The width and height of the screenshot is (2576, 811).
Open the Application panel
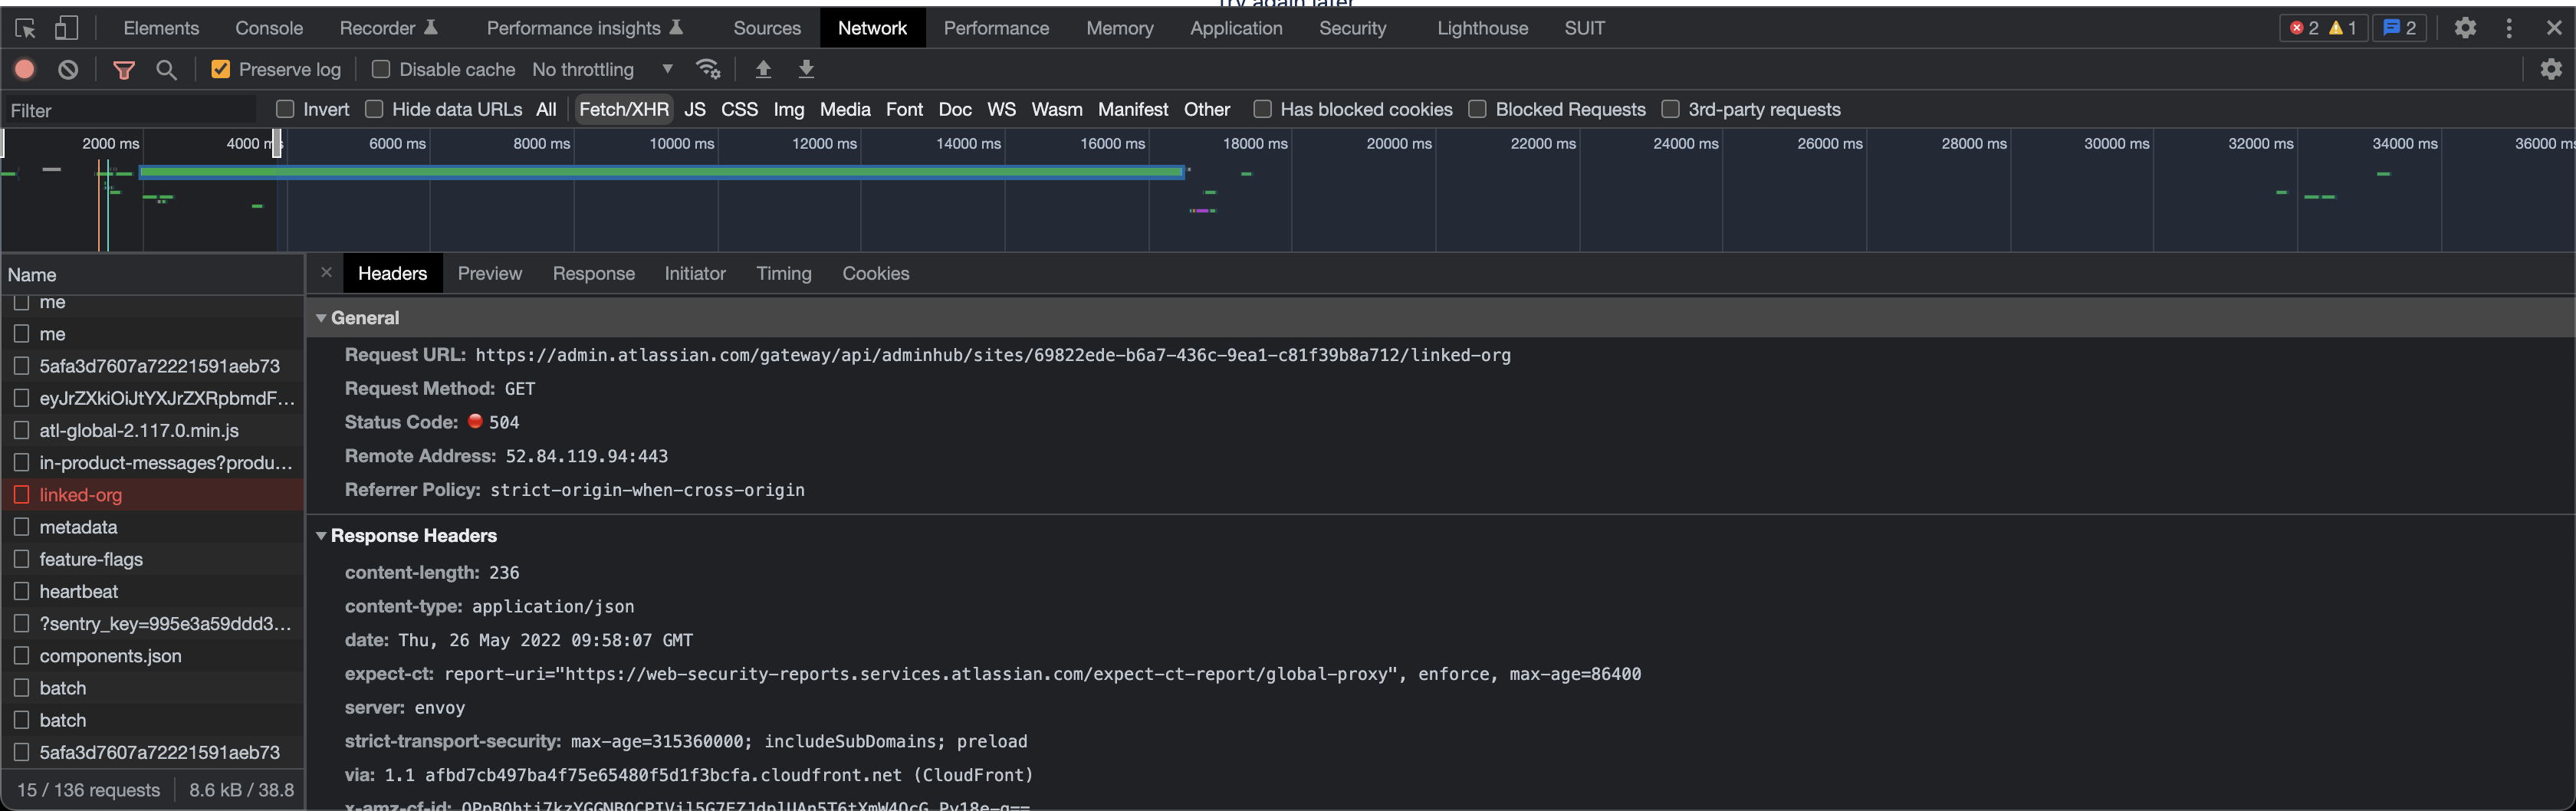tap(1236, 28)
